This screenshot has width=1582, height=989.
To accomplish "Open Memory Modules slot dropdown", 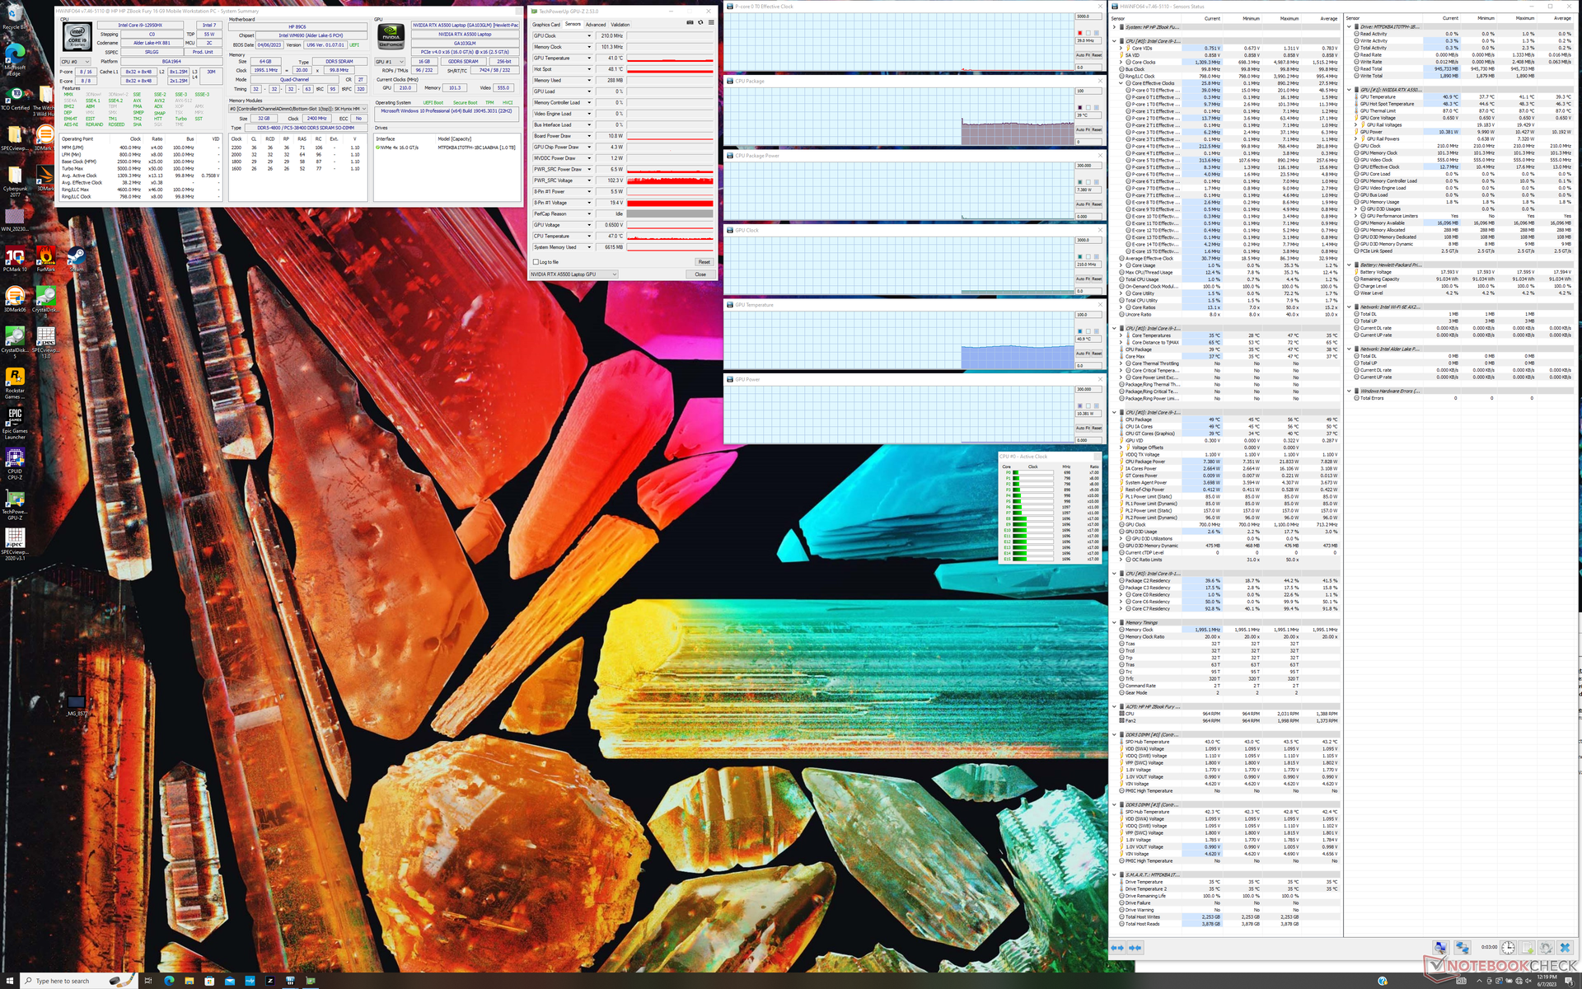I will pyautogui.click(x=297, y=109).
